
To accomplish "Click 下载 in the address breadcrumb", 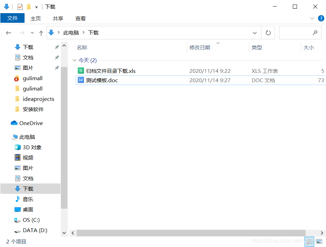I will pyautogui.click(x=93, y=32).
